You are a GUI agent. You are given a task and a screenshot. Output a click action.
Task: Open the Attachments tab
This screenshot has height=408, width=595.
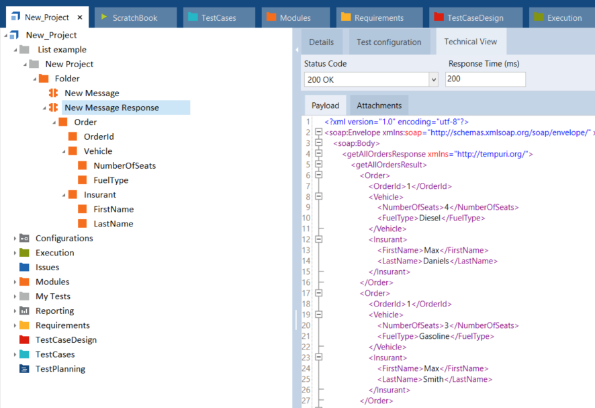[379, 106]
